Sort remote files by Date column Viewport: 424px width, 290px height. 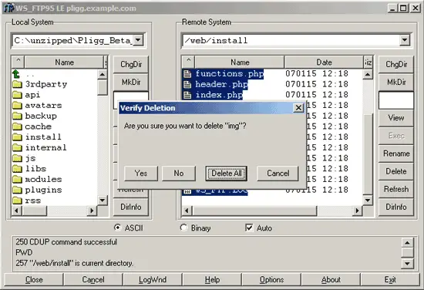point(324,62)
